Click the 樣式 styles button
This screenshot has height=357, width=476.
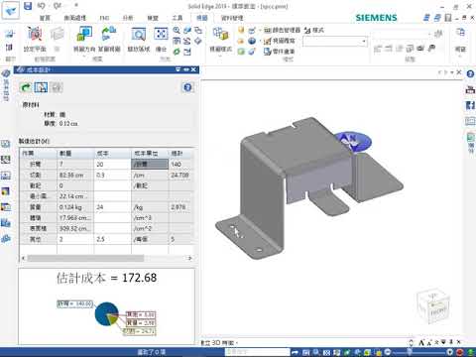pyautogui.click(x=314, y=31)
